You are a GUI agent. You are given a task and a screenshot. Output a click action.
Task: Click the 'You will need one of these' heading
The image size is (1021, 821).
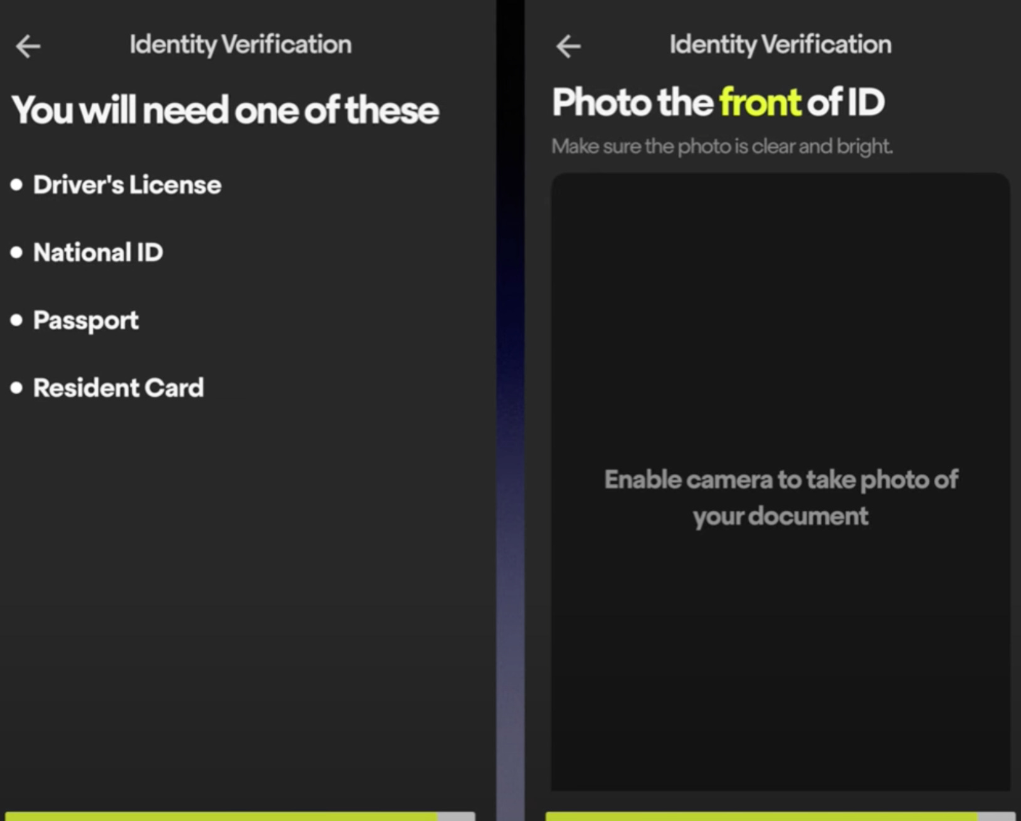(225, 110)
